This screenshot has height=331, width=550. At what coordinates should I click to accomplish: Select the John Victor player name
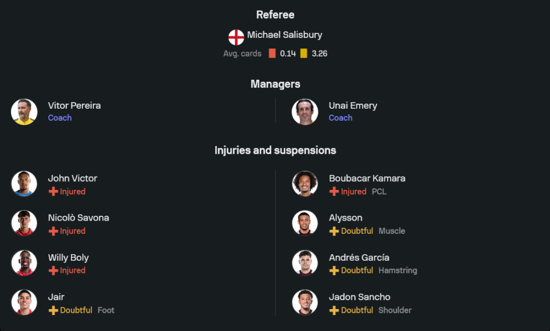pyautogui.click(x=73, y=178)
